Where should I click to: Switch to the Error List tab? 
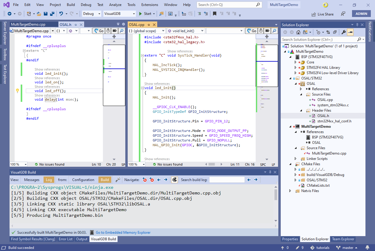coord(66,239)
